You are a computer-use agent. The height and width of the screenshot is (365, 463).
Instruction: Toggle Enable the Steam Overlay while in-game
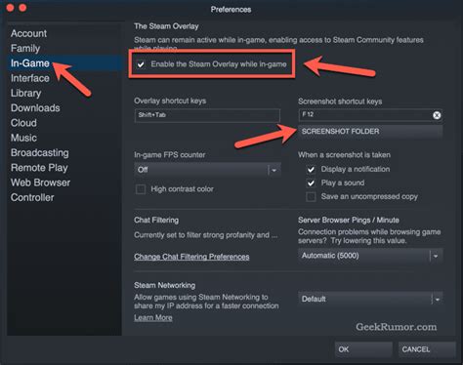(141, 64)
